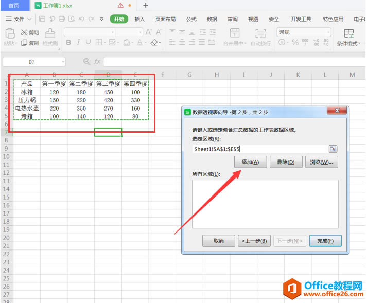Click the Increase Font Size icon

[149, 32]
